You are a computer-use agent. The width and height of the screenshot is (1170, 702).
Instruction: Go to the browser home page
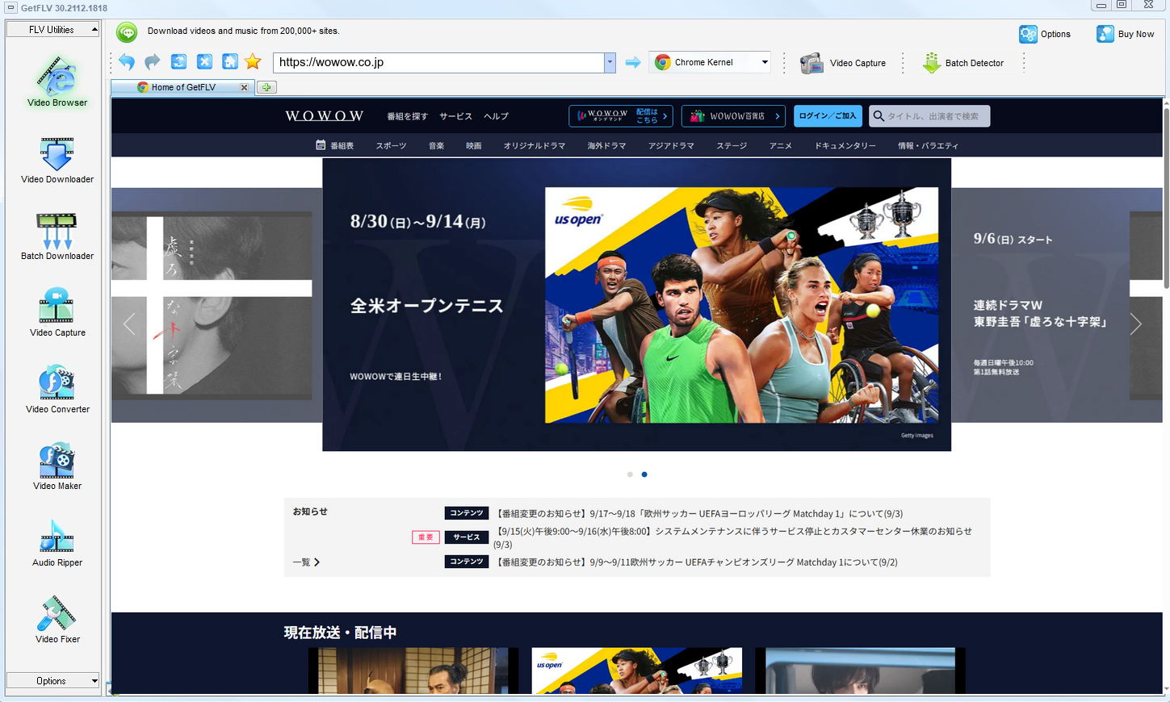(x=230, y=62)
